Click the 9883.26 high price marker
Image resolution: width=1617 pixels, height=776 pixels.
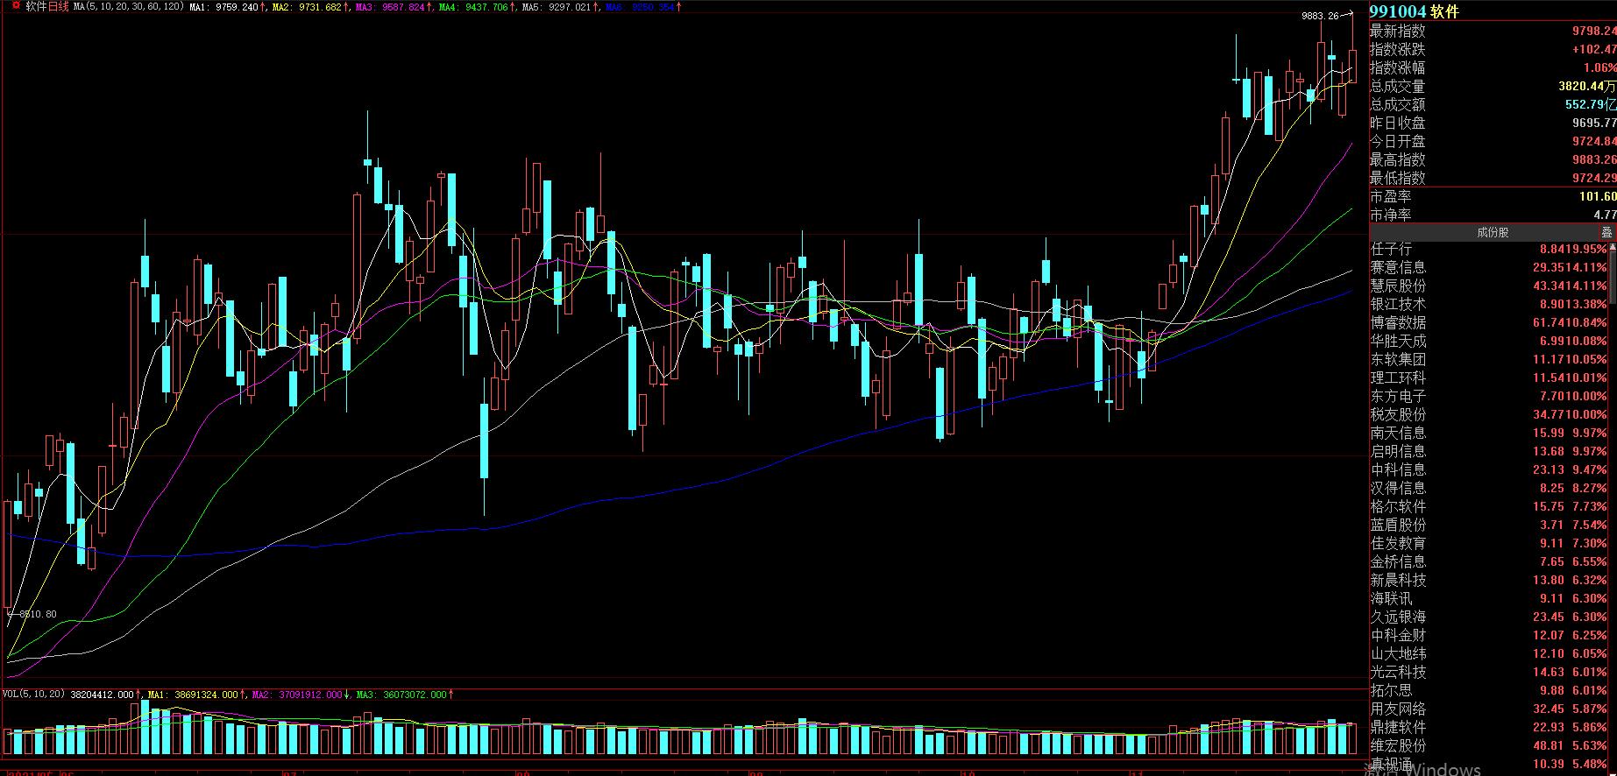click(1319, 16)
